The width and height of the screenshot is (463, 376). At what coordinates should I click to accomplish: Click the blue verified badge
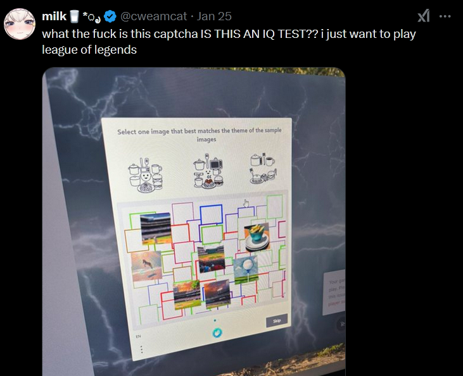pyautogui.click(x=110, y=16)
